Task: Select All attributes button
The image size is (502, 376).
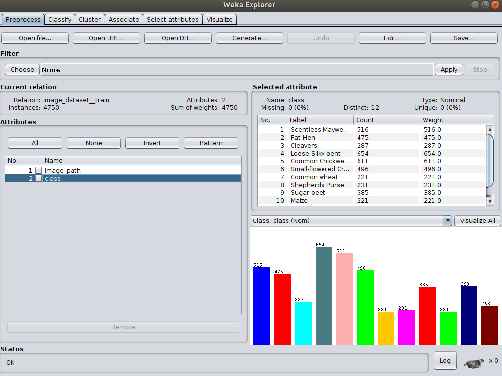Action: tap(35, 143)
